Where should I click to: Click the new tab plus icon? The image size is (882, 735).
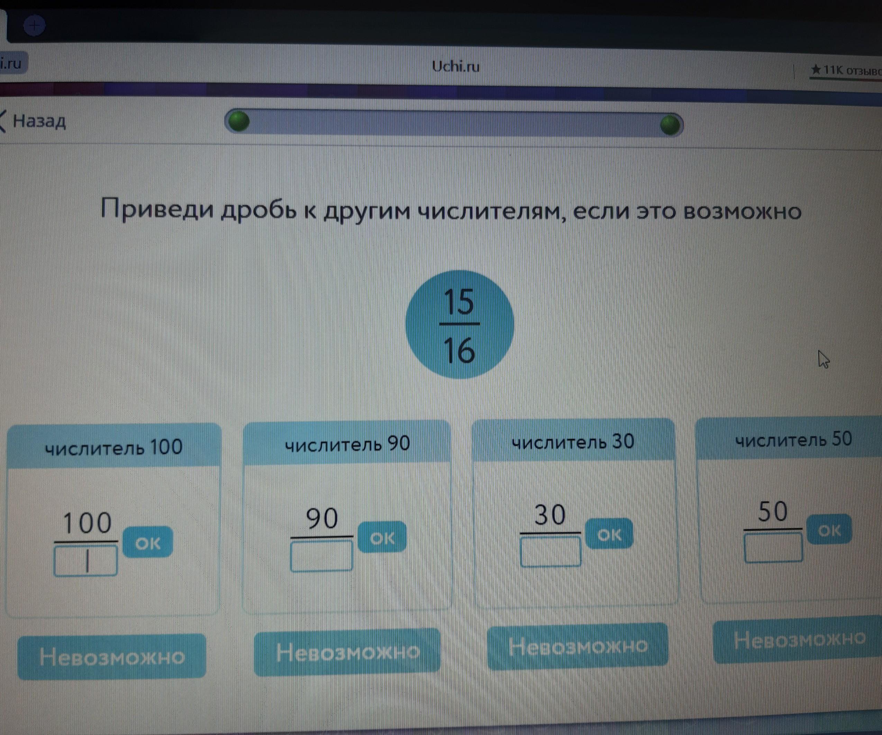pyautogui.click(x=35, y=26)
